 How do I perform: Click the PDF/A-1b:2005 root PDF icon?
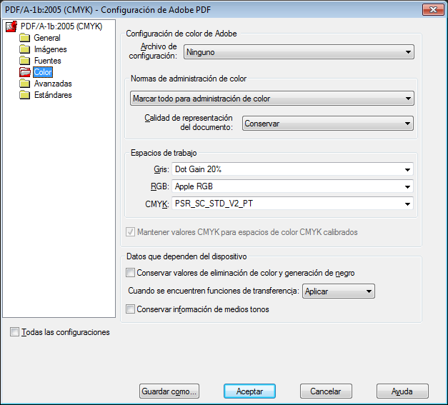11,27
